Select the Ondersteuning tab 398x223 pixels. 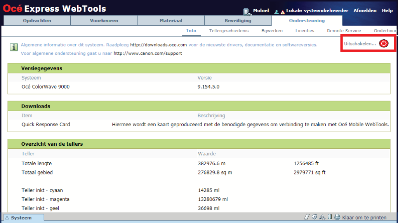[x=307, y=21]
